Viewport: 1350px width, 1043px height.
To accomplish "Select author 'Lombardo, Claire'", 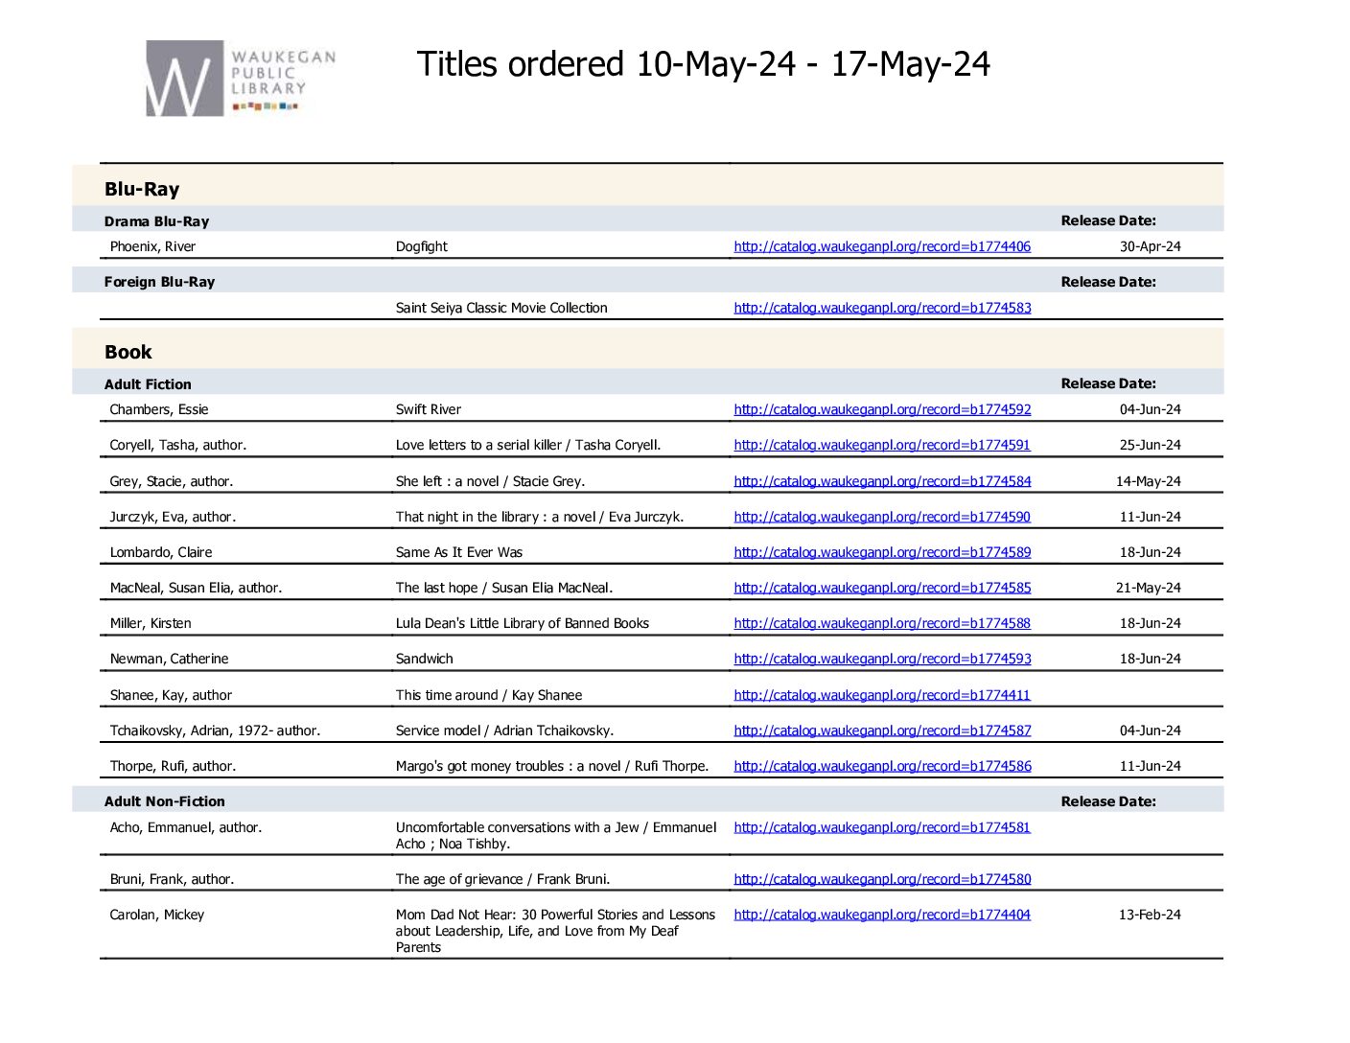I will click(161, 552).
